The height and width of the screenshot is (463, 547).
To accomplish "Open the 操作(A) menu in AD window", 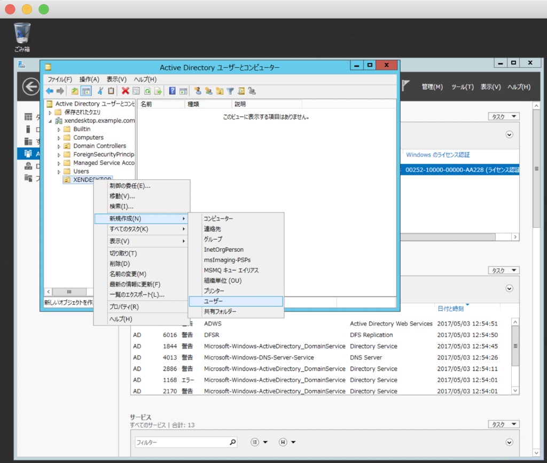I will tap(89, 79).
